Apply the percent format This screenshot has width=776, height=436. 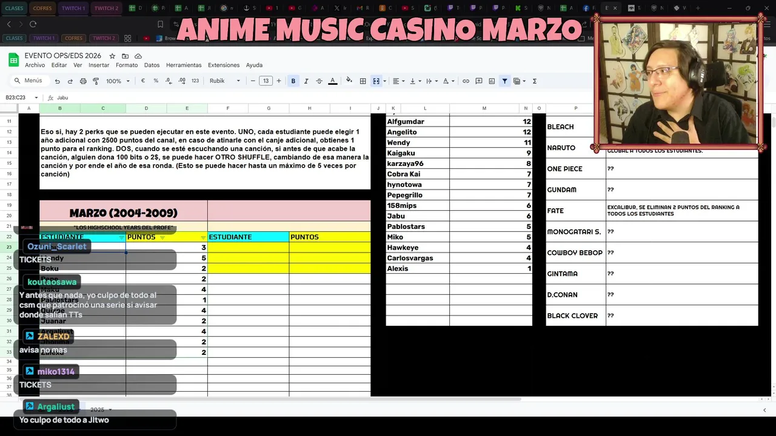(156, 81)
